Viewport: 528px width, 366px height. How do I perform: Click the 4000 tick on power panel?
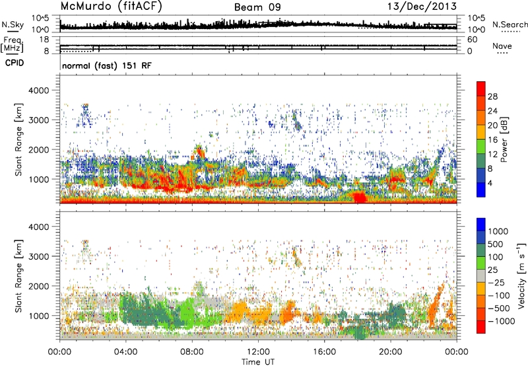(39, 91)
